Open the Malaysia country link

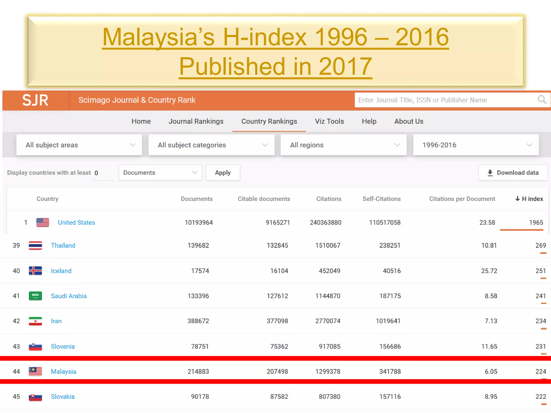tap(63, 372)
